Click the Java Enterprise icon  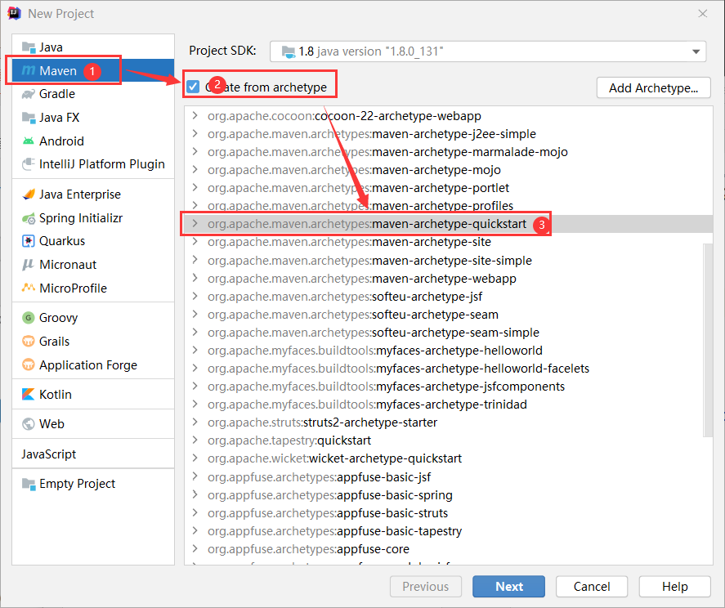(29, 194)
